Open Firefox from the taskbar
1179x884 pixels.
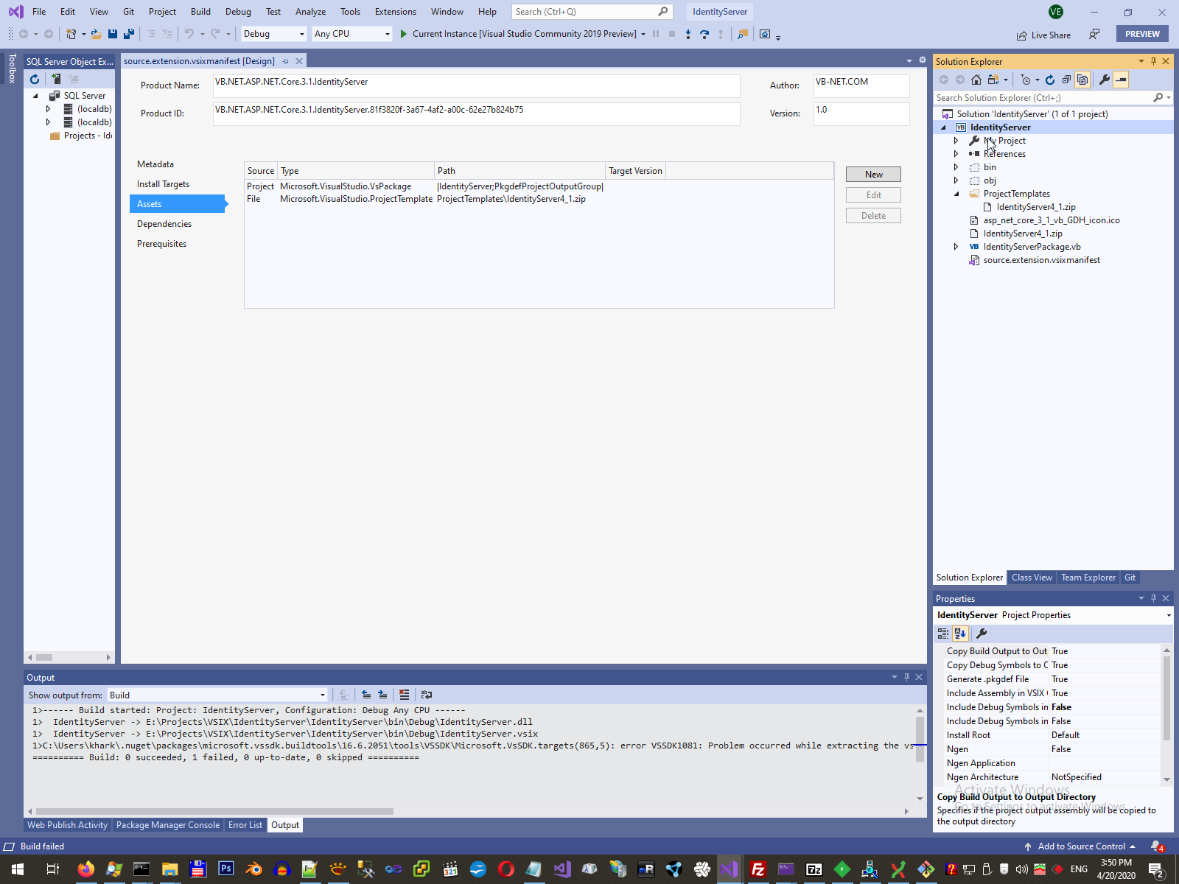[x=85, y=869]
